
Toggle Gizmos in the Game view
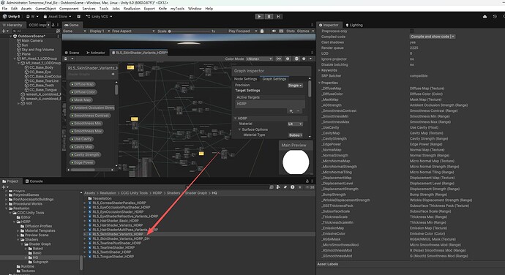click(303, 31)
